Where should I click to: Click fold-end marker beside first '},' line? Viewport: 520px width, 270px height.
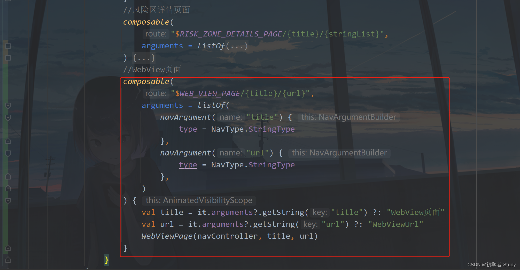click(8, 141)
